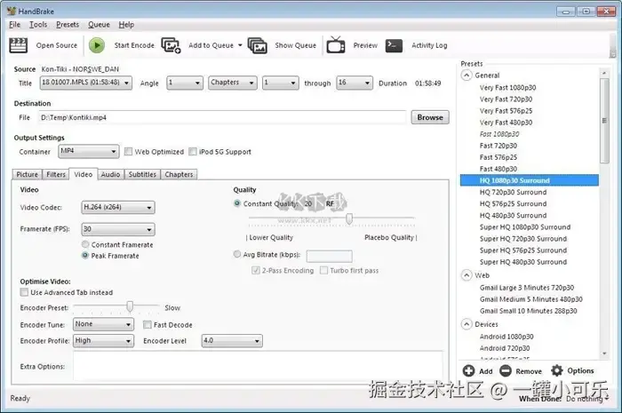Click the Extra Options text box
The height and width of the screenshot is (413, 622).
click(258, 365)
